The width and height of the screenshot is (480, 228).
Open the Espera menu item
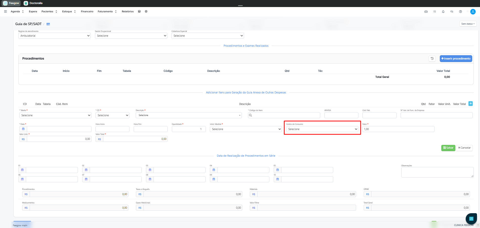click(33, 12)
